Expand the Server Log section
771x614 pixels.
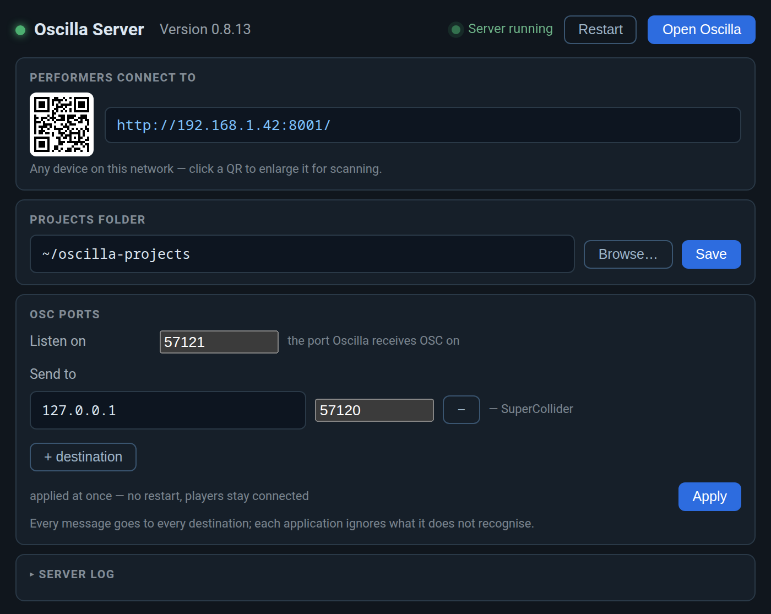pos(72,574)
